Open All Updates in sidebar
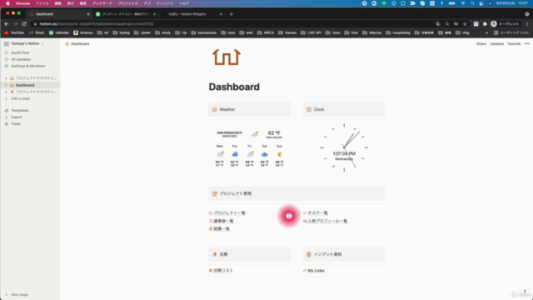Screen dimensions: 533x300 pos(21,59)
